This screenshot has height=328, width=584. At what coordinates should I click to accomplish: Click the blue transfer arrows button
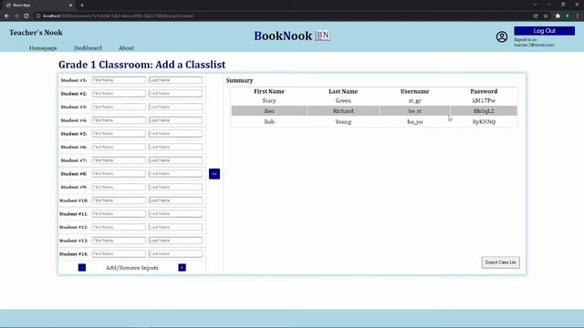[x=214, y=174]
